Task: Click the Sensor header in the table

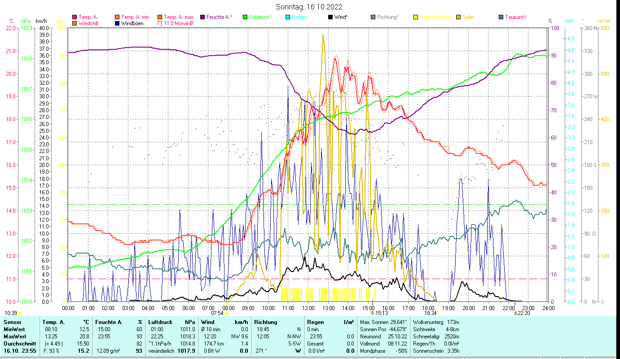Action: pos(12,322)
